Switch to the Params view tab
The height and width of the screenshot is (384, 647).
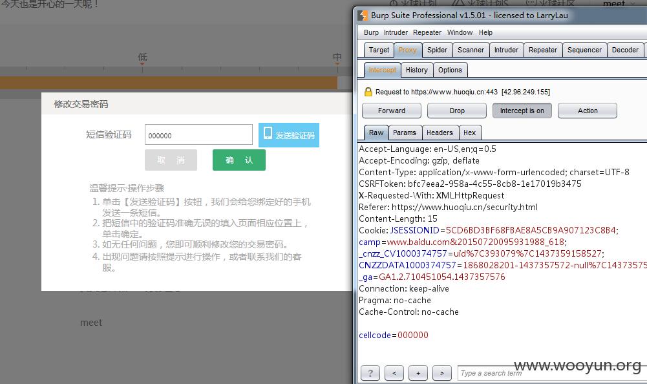pos(405,133)
